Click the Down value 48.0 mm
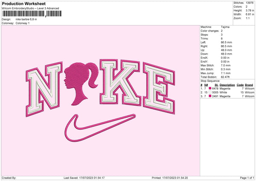The width and height of the screenshot is (256, 181). pos(227,54)
